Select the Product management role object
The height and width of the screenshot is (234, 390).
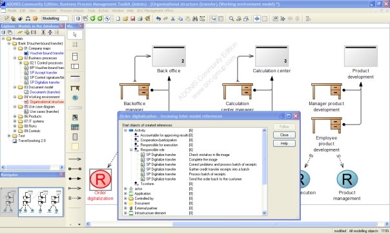click(x=347, y=179)
